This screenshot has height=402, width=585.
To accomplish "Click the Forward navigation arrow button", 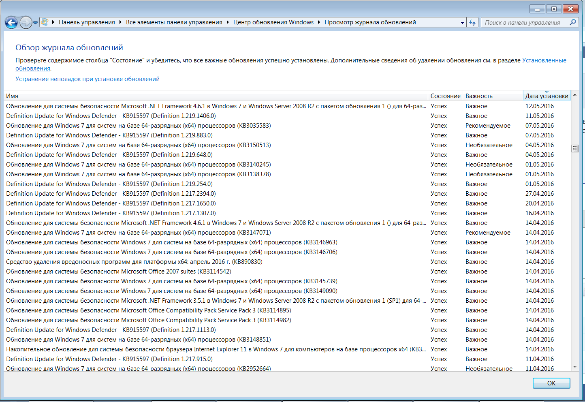I will 26,23.
